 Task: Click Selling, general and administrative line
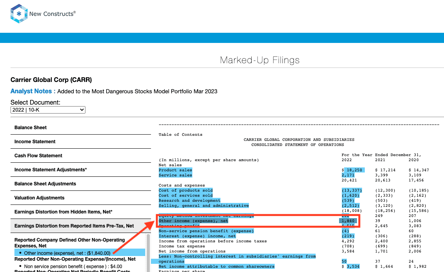tap(204, 206)
